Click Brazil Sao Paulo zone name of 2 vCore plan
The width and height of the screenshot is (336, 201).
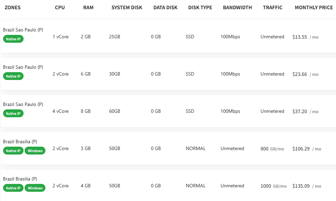(x=23, y=67)
